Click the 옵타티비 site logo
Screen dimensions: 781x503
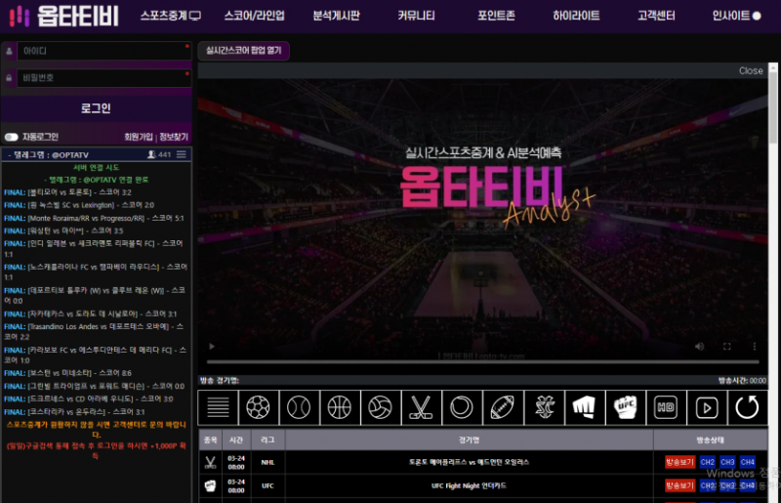pos(63,16)
